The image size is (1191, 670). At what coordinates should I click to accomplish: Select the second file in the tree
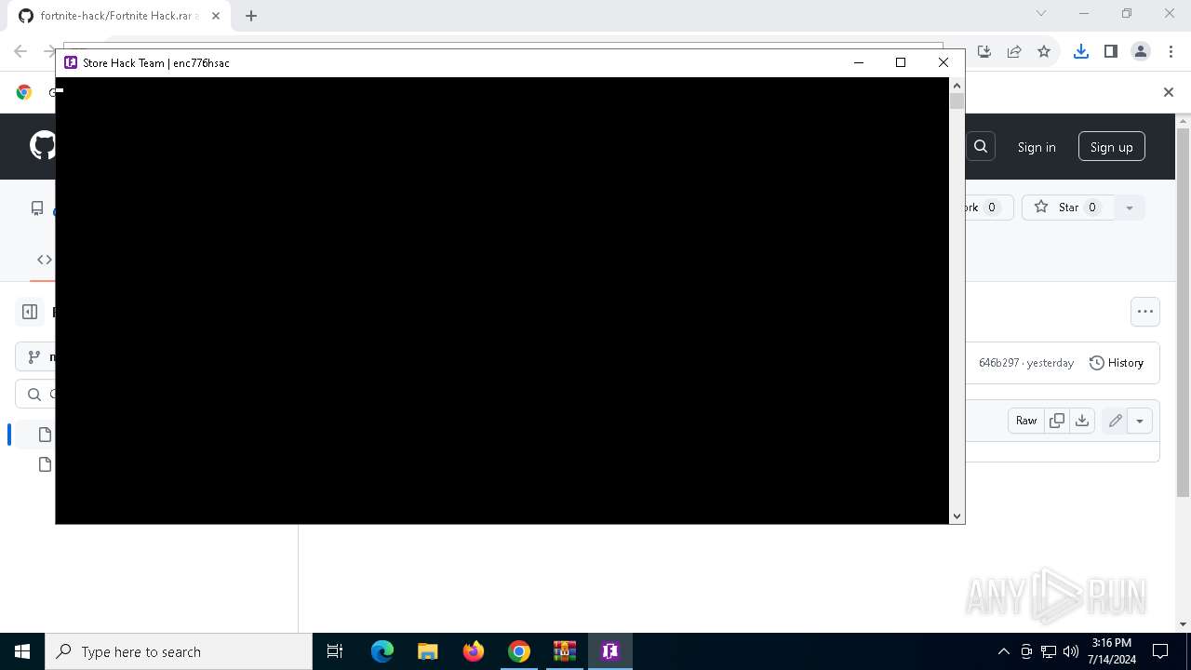45,464
